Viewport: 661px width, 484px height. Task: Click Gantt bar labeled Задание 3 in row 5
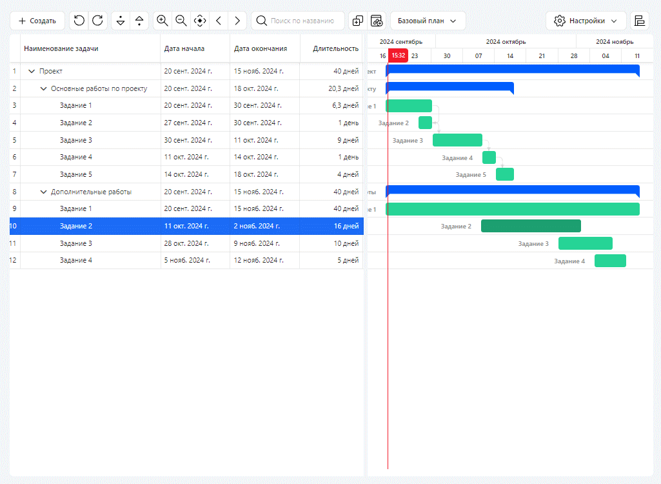(457, 140)
